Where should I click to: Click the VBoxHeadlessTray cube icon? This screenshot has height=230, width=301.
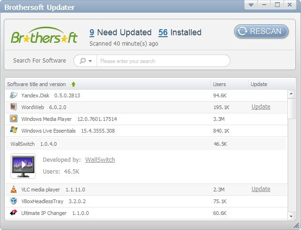[14, 201]
